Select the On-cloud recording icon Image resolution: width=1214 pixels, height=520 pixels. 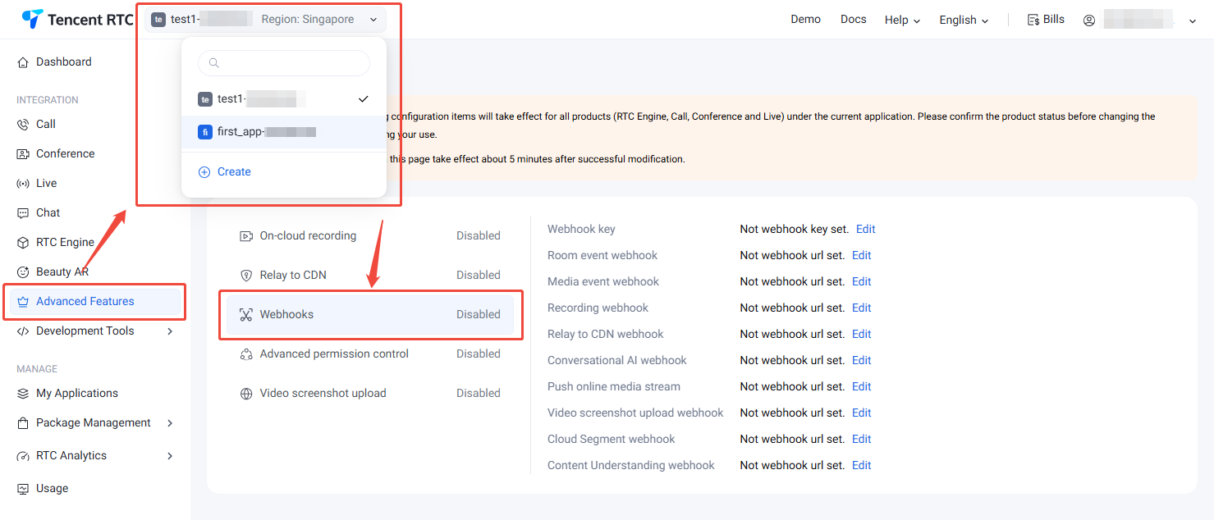246,236
